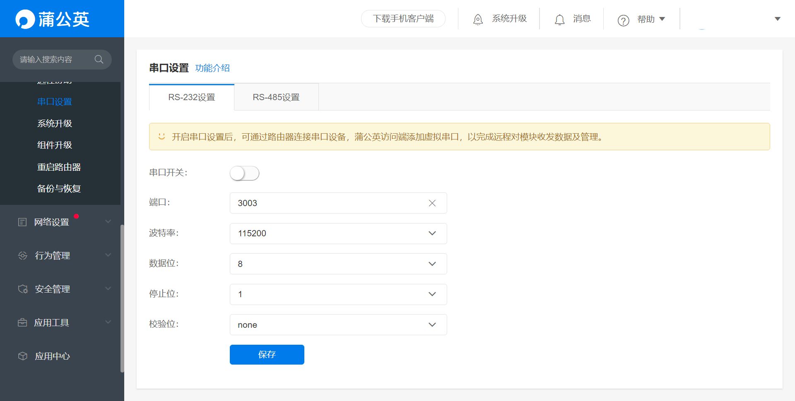The height and width of the screenshot is (401, 795).
Task: Open the 数据位 dropdown
Action: 338,264
